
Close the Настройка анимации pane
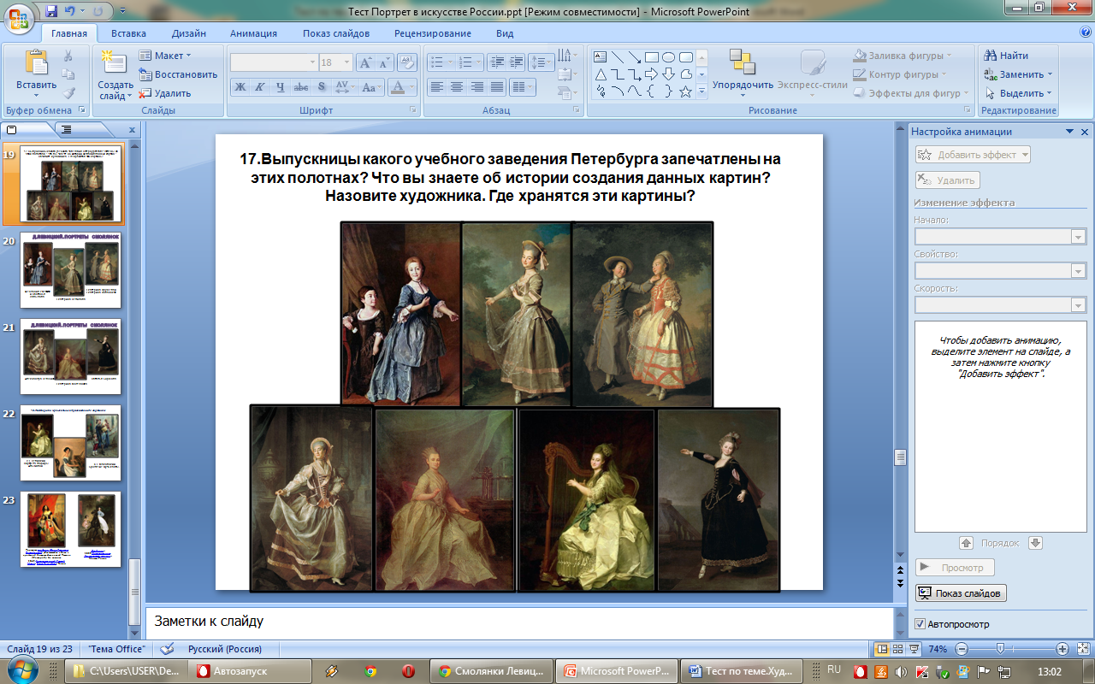coord(1085,132)
